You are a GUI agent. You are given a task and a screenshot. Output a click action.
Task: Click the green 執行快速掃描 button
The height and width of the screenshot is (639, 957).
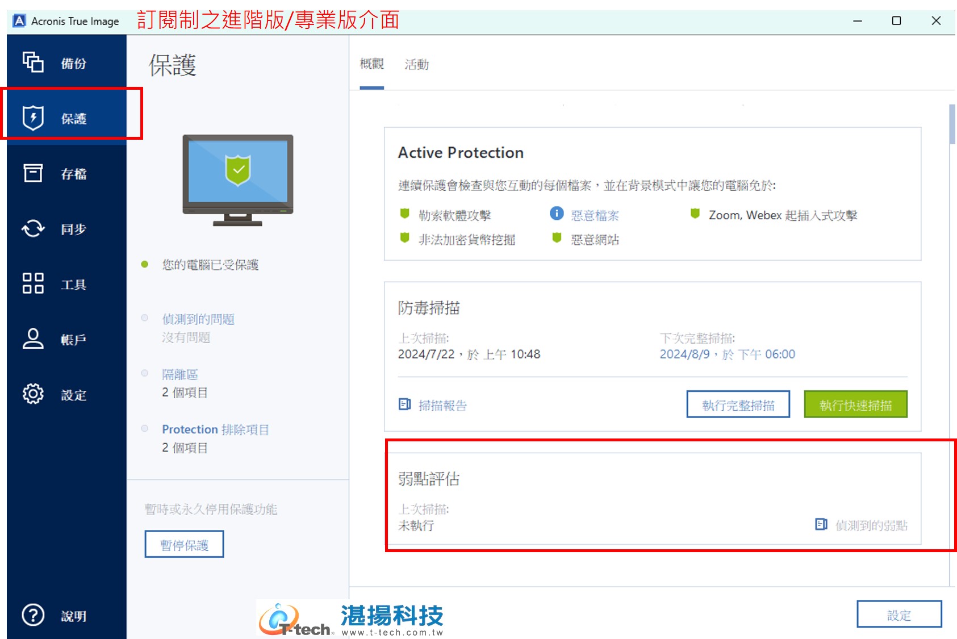855,404
